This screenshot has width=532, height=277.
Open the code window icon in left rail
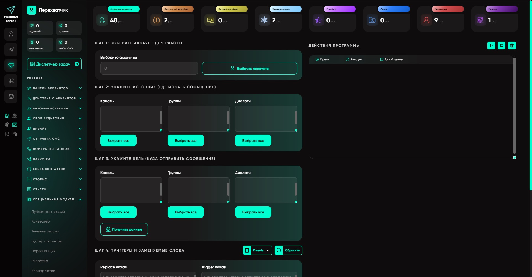[15, 125]
